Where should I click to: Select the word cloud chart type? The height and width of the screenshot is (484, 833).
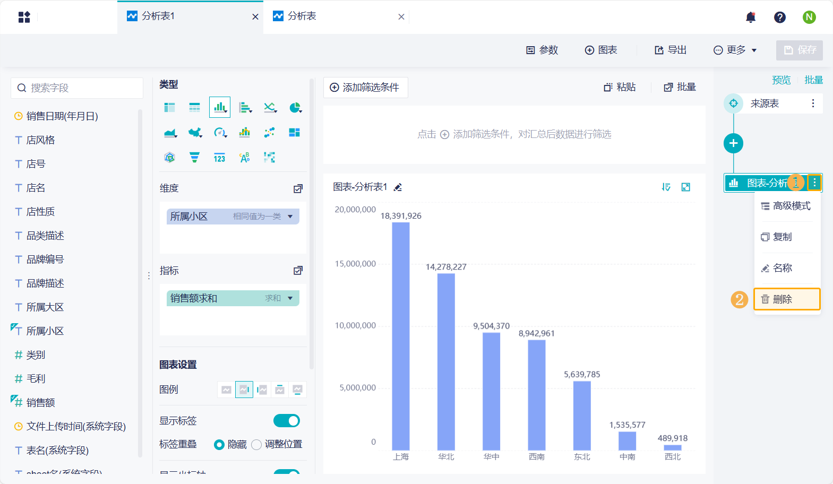tap(245, 158)
